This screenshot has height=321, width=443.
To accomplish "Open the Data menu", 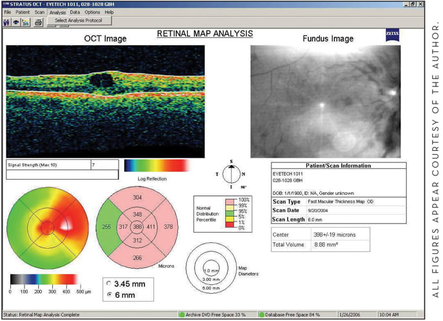I will click(75, 12).
